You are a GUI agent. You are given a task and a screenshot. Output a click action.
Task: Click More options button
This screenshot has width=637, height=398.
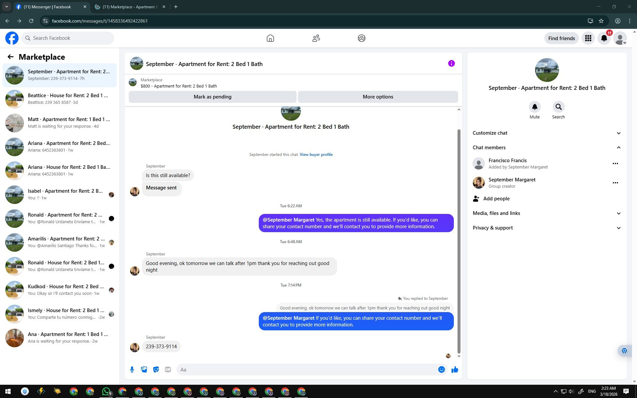378,97
